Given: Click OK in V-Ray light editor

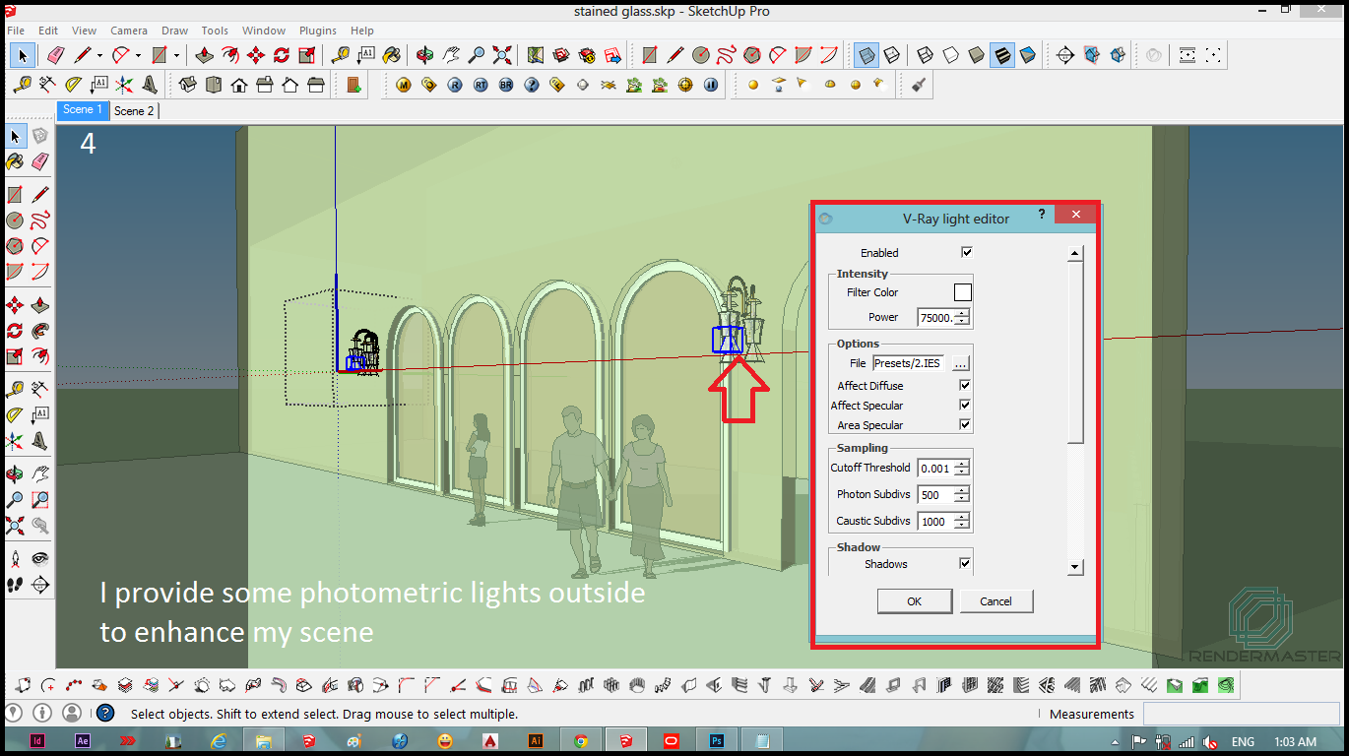Looking at the screenshot, I should coord(915,601).
